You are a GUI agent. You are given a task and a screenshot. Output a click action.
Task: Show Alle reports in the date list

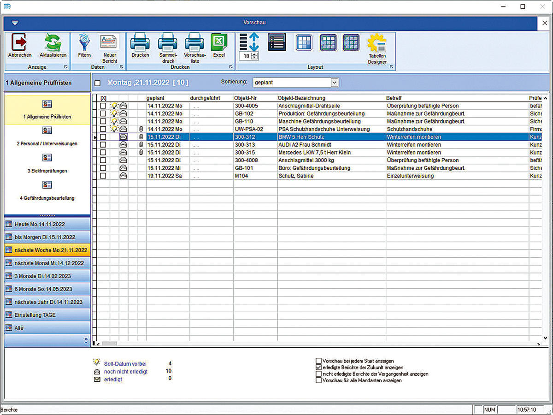pyautogui.click(x=47, y=328)
